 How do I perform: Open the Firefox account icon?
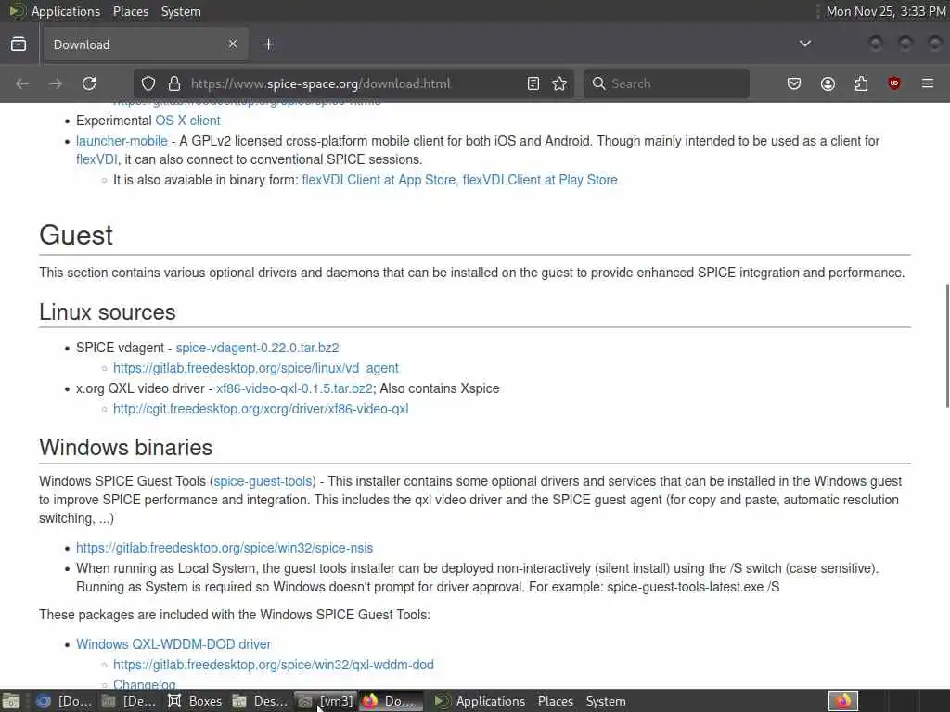[x=828, y=83]
